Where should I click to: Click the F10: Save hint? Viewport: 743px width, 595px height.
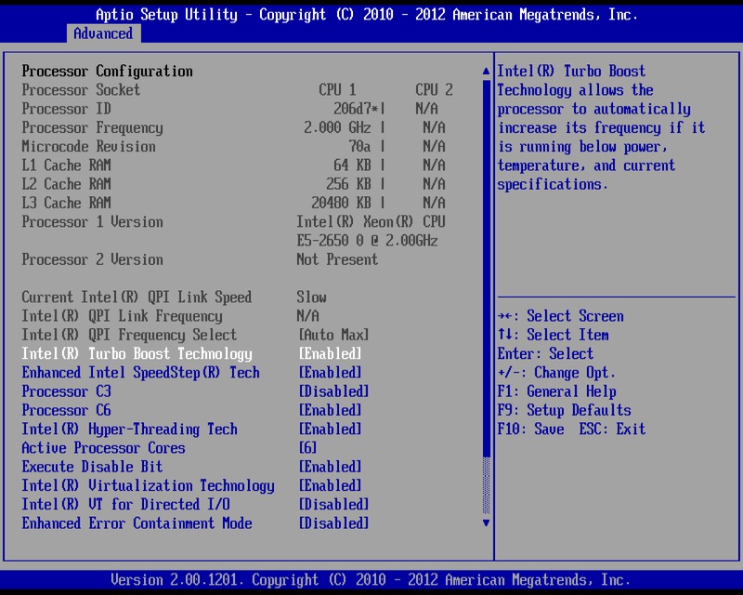[530, 430]
